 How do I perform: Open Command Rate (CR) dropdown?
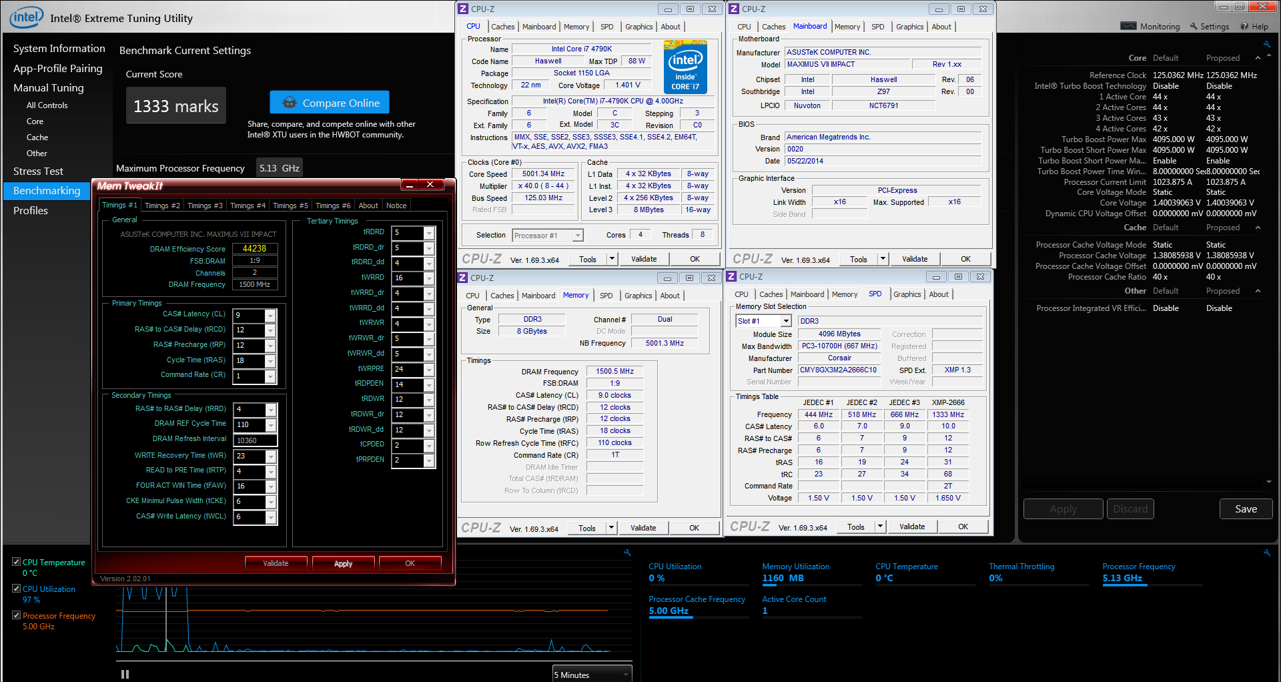pyautogui.click(x=270, y=376)
